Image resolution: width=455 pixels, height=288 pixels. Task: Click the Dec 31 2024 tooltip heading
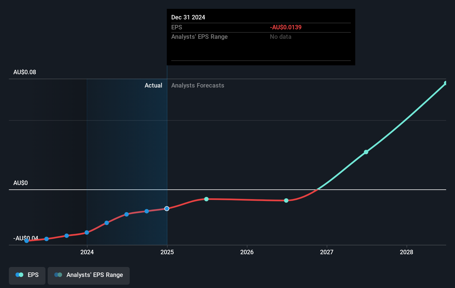click(188, 17)
